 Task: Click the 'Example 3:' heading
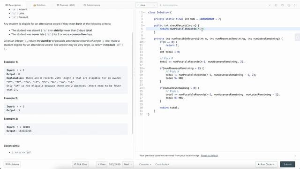pyautogui.click(x=11, y=119)
